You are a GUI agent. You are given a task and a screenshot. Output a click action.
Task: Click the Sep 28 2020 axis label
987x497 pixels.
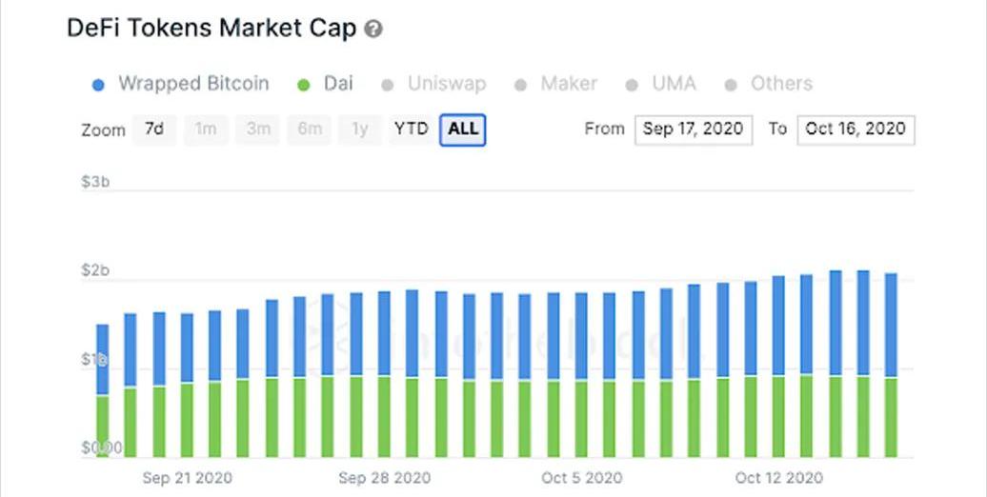[x=385, y=477]
